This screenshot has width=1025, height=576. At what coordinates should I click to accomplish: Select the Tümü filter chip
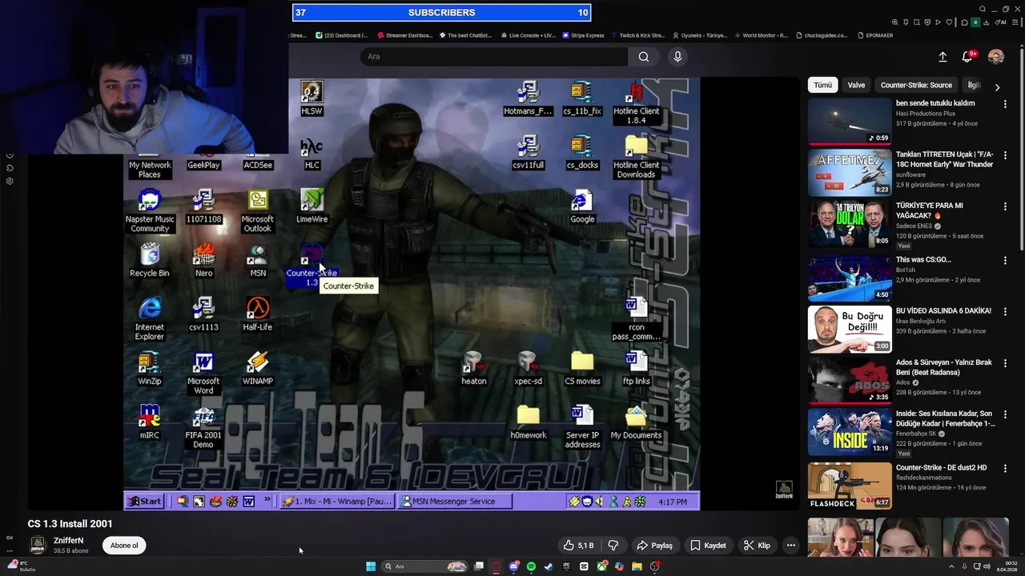822,85
